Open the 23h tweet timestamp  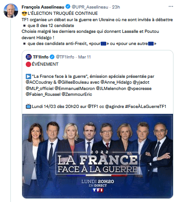tap(116, 7)
